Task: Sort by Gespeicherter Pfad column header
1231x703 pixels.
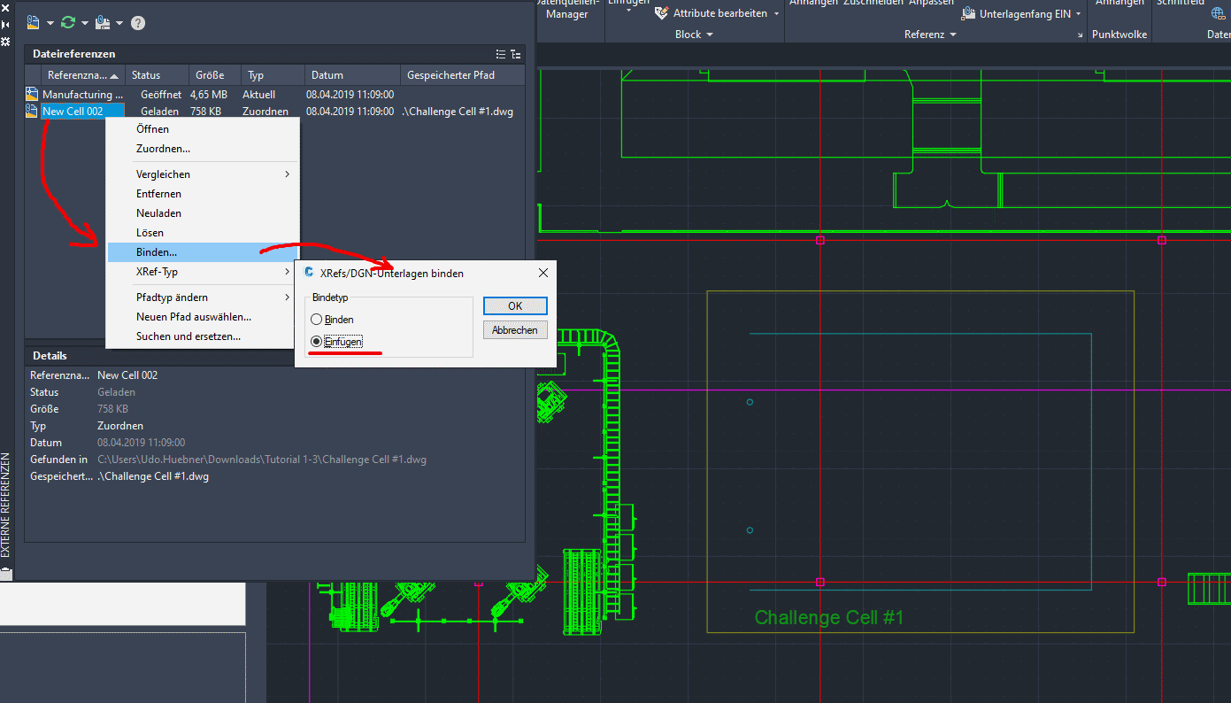Action: point(462,75)
